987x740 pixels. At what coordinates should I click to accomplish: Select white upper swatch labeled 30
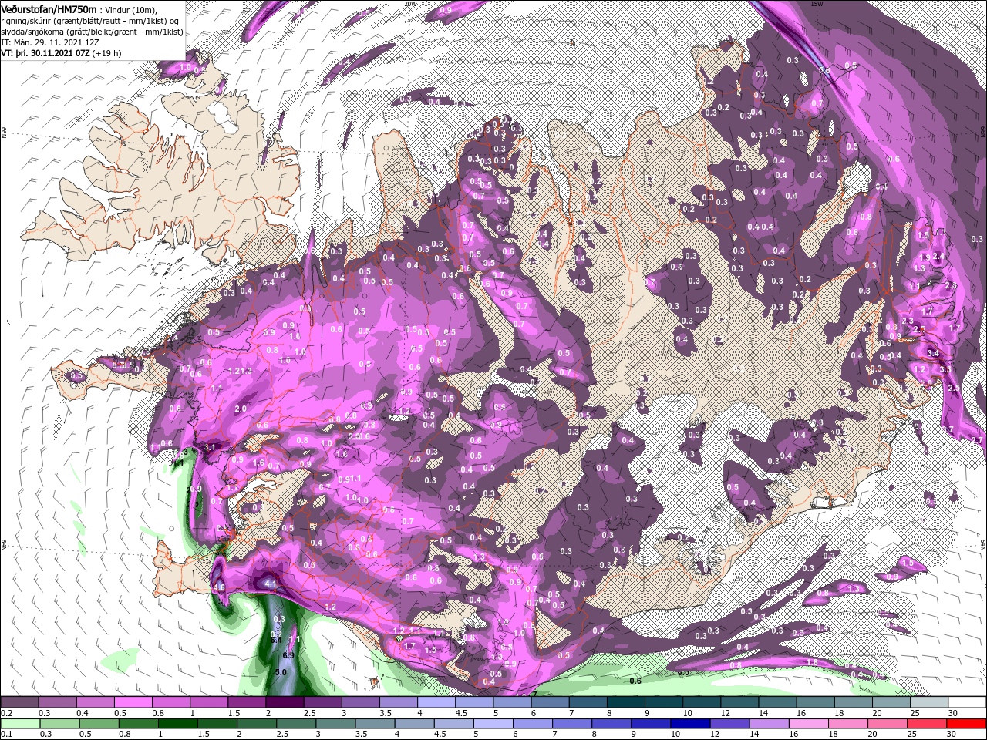tap(967, 702)
